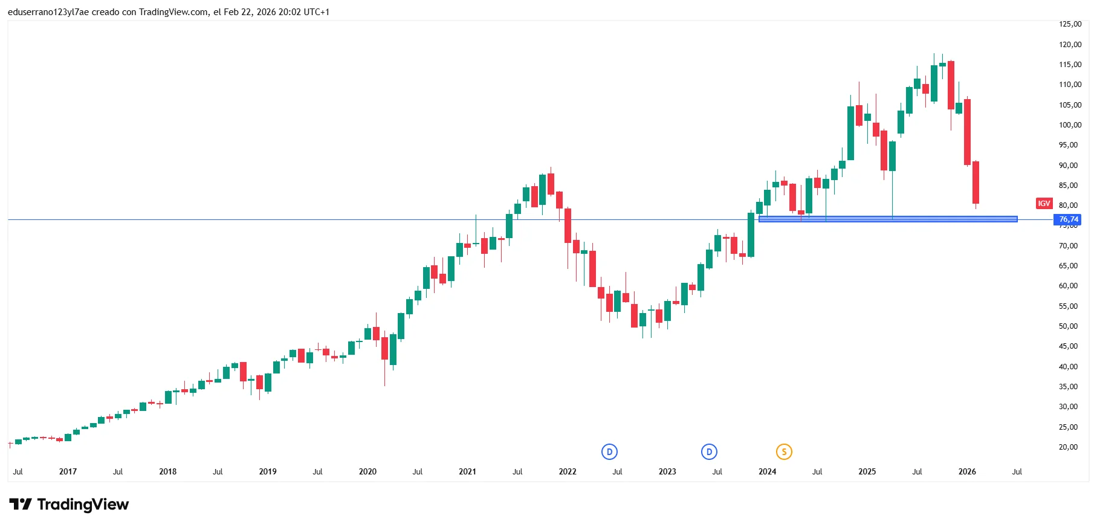Click the red IGV symbol label
The height and width of the screenshot is (527, 1097).
1044,204
